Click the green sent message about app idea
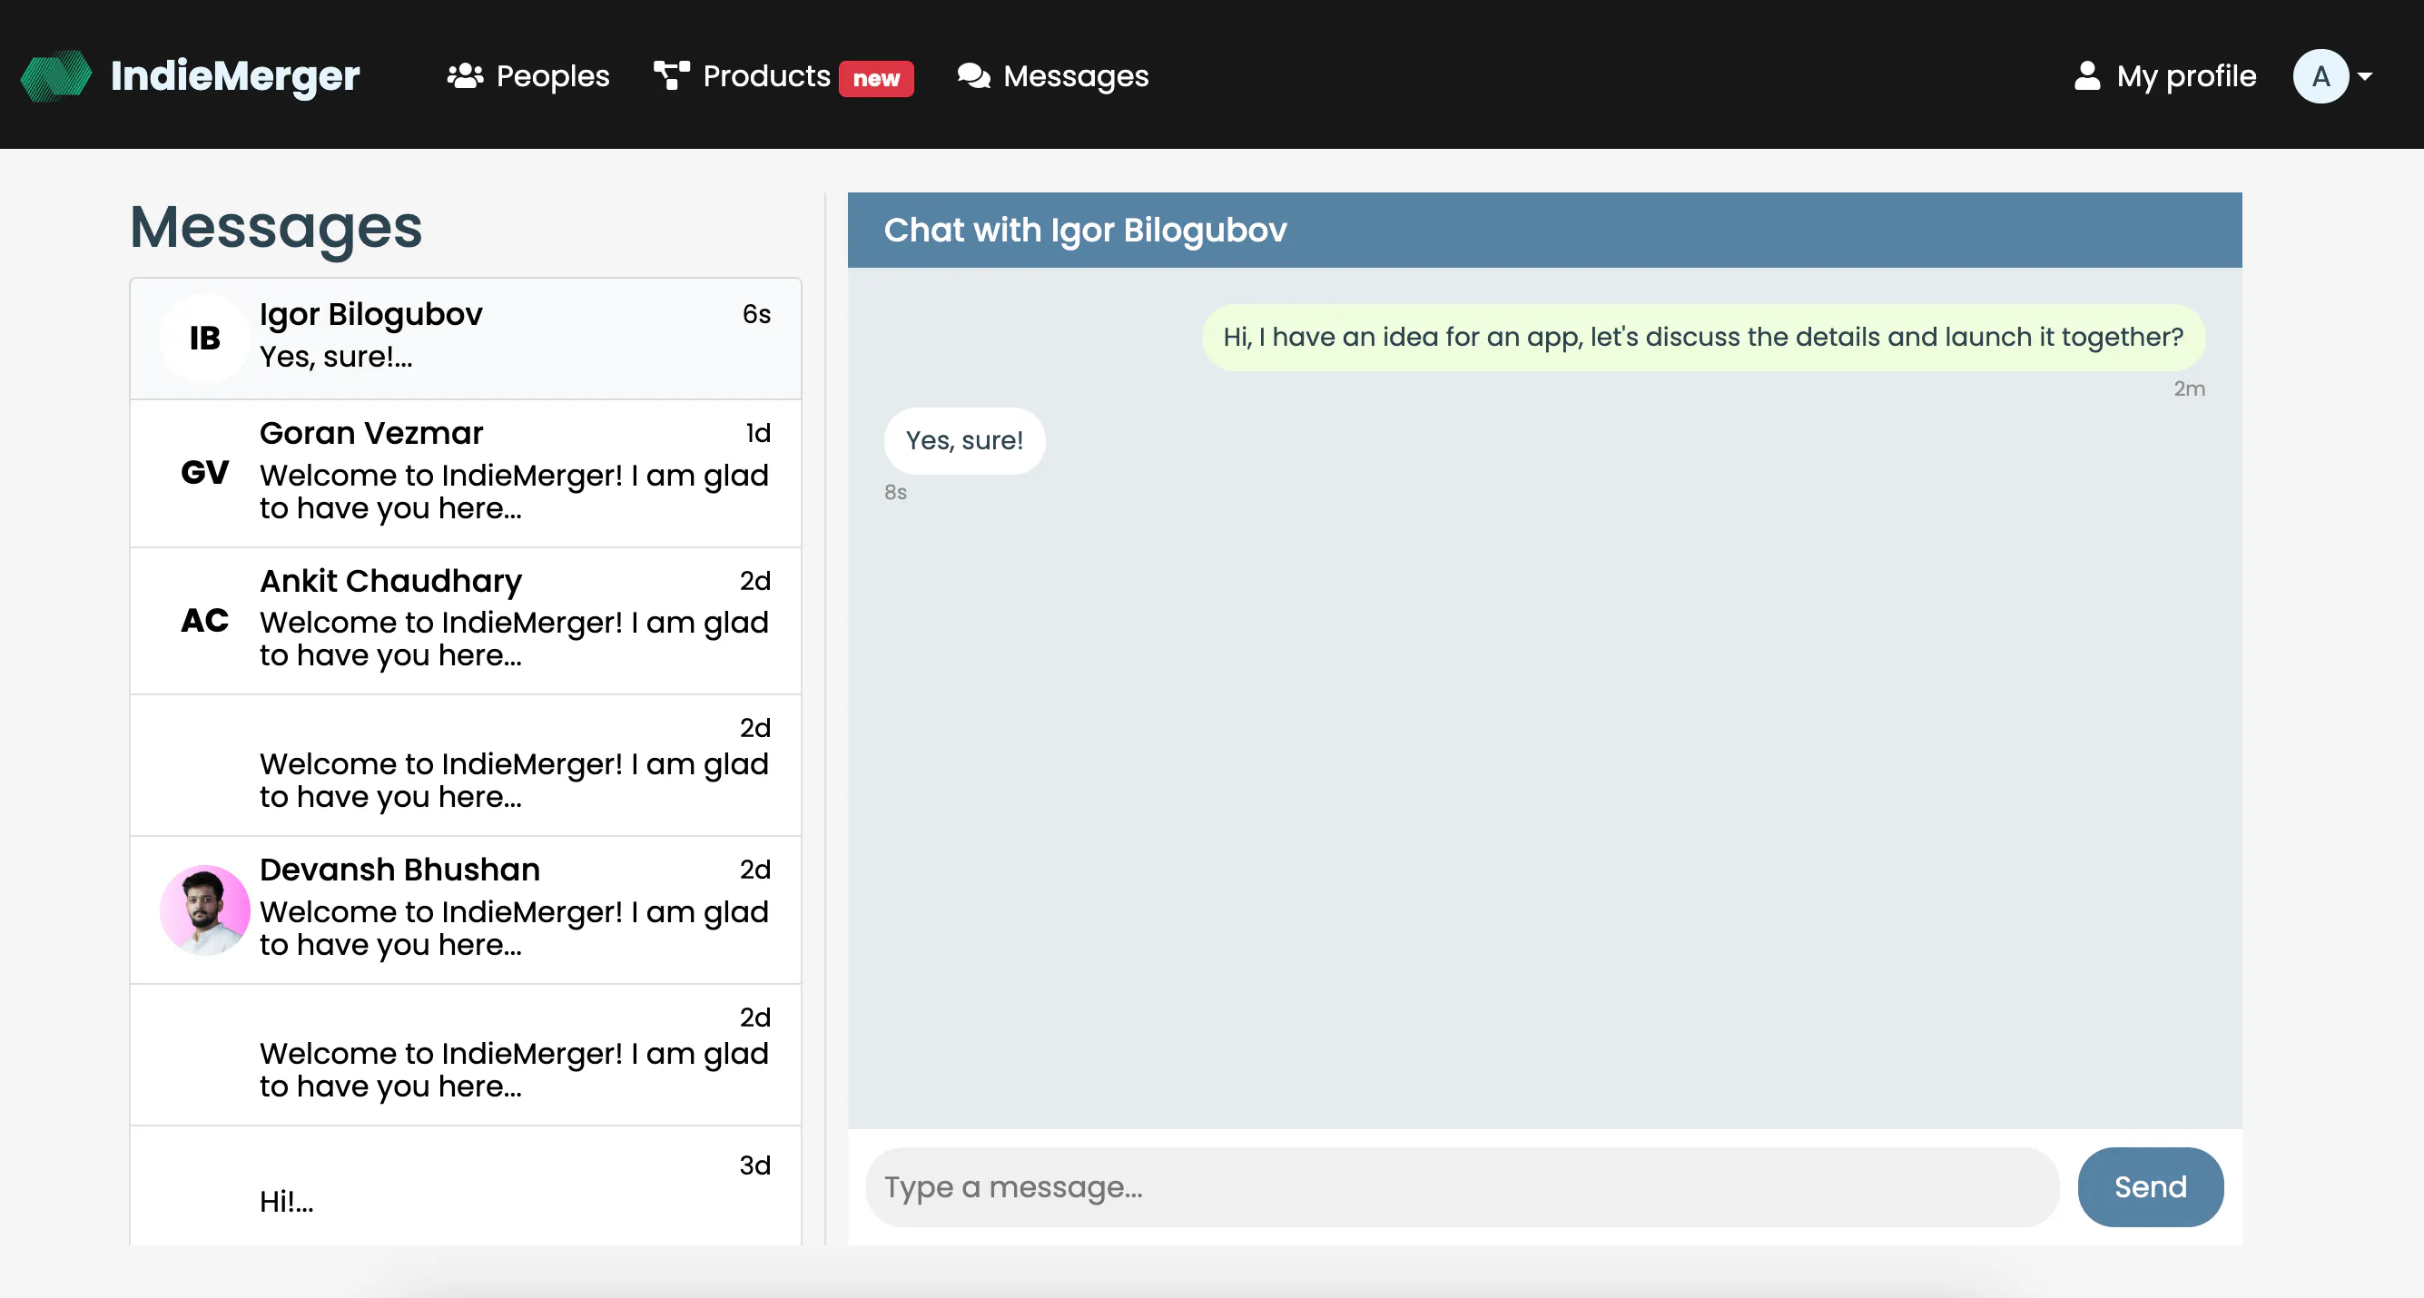2424x1298 pixels. [x=1702, y=337]
